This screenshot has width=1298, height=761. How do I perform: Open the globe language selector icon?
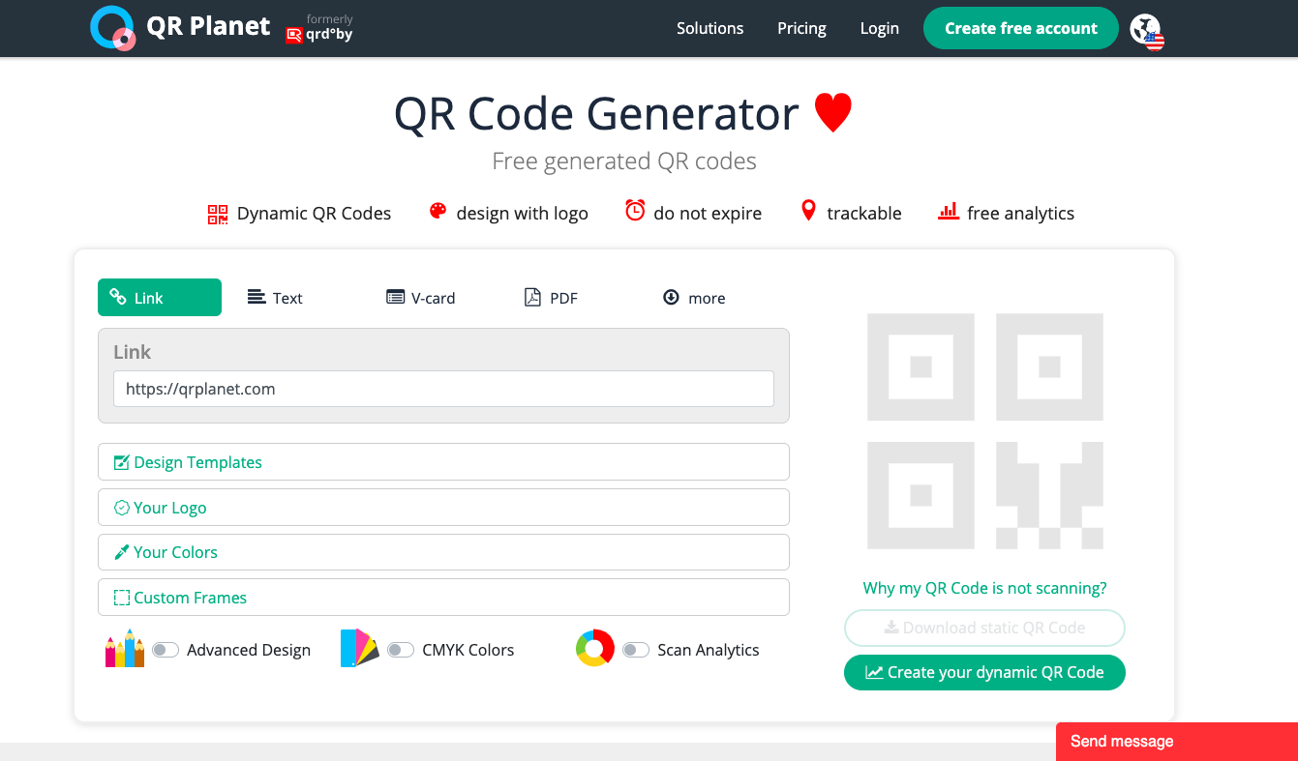[x=1147, y=31]
